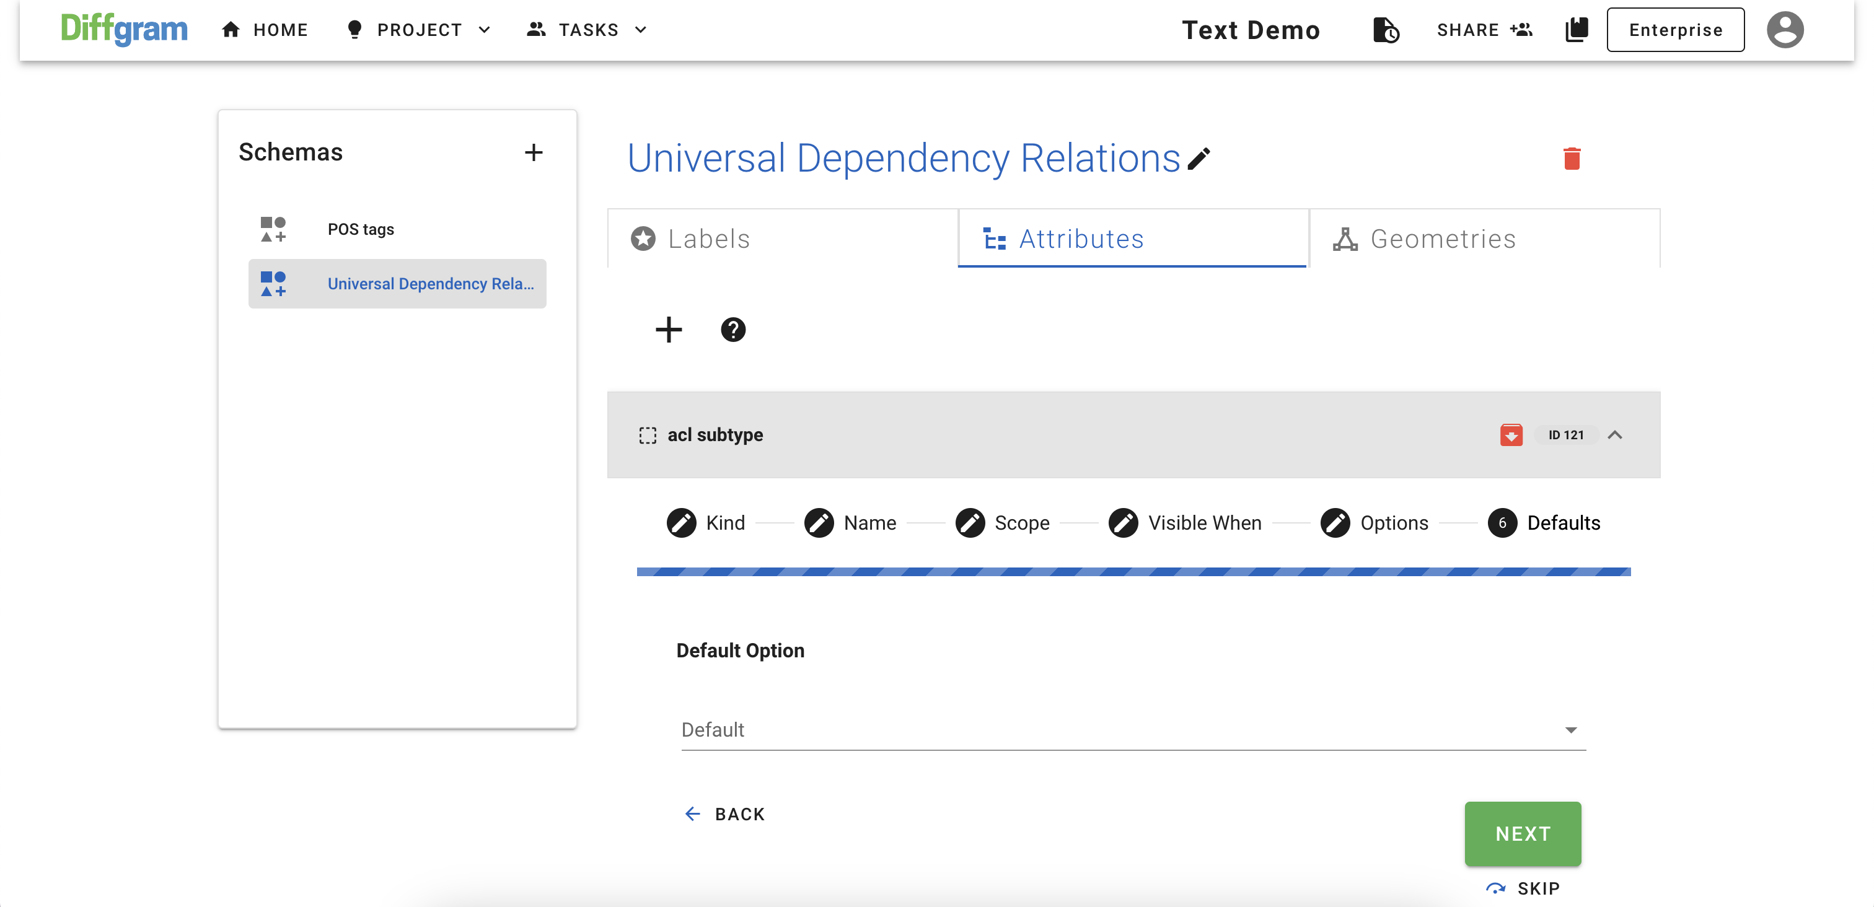Open the pending files clock icon

(x=1385, y=30)
